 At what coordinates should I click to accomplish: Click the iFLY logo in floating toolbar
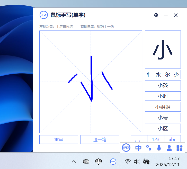126,147
